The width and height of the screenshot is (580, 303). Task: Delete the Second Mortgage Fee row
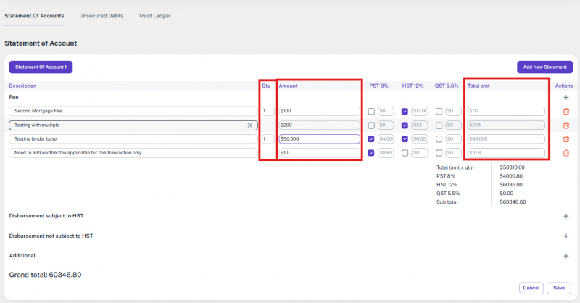566,112
